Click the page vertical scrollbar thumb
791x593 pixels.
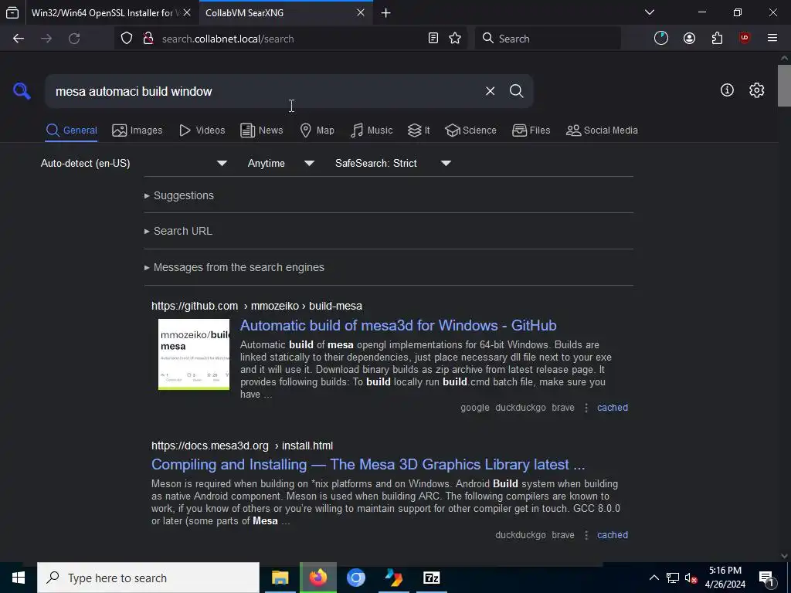tap(784, 86)
